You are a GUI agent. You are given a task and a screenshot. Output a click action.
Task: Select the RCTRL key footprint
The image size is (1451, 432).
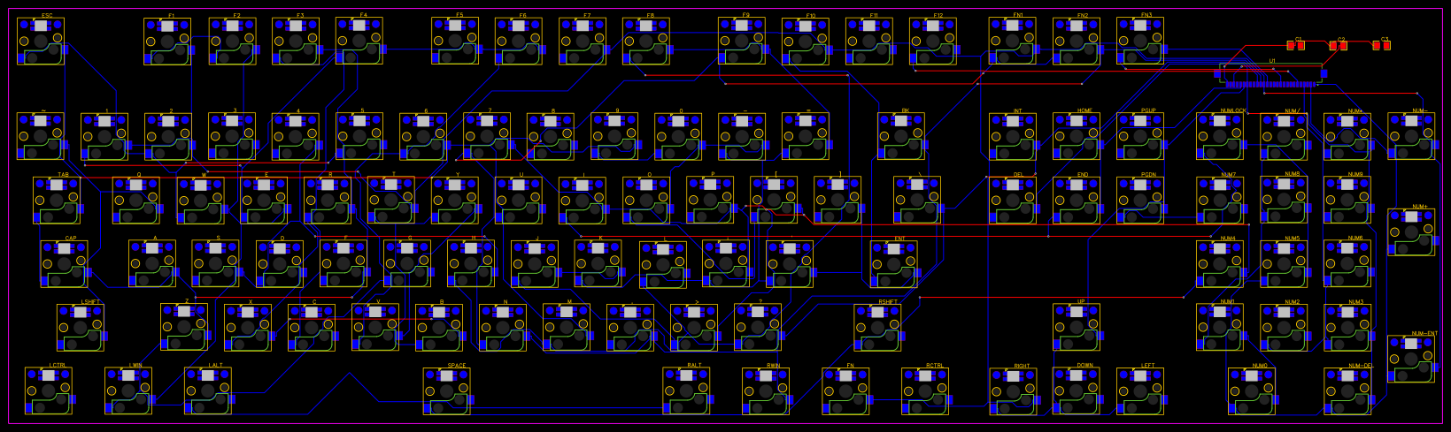click(x=925, y=391)
